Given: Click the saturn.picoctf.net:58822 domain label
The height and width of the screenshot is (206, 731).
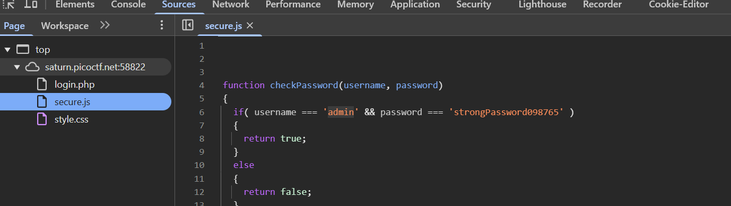Looking at the screenshot, I should (95, 67).
